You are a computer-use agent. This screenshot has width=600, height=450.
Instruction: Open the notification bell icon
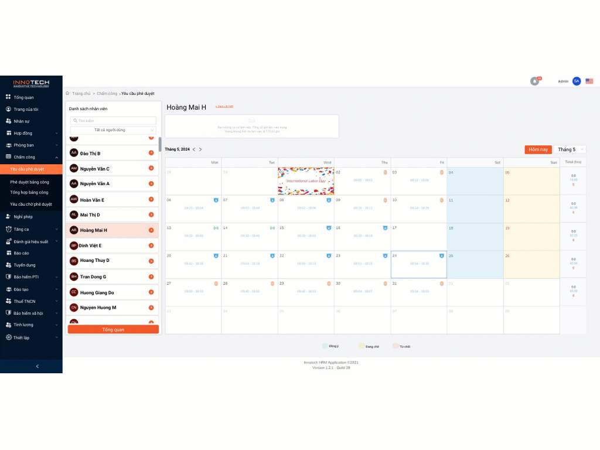pyautogui.click(x=534, y=81)
